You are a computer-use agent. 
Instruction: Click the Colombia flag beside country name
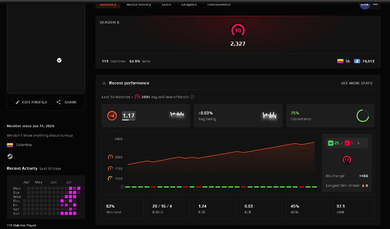click(x=10, y=145)
